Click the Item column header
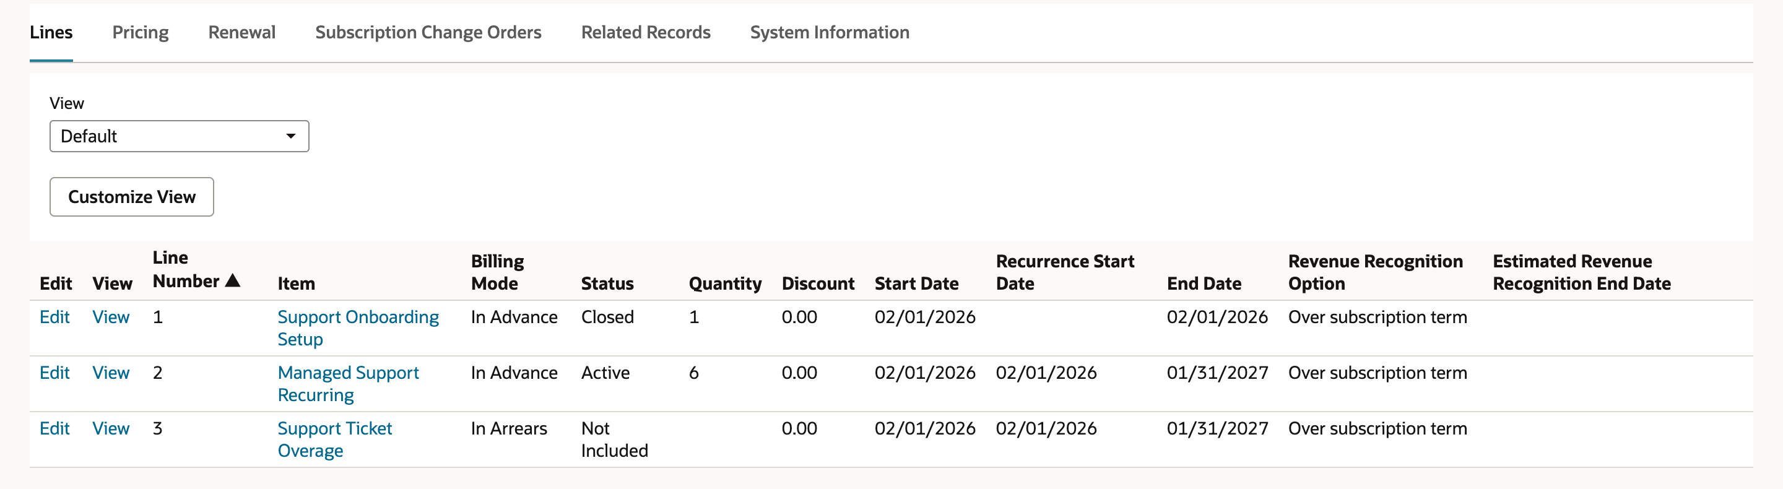 click(x=297, y=283)
